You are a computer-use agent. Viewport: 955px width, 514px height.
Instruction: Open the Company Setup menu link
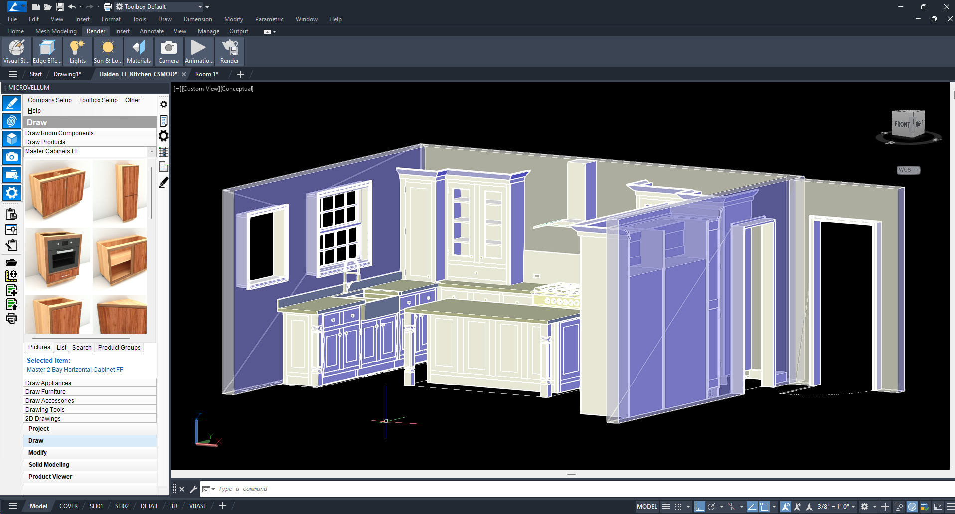click(50, 100)
